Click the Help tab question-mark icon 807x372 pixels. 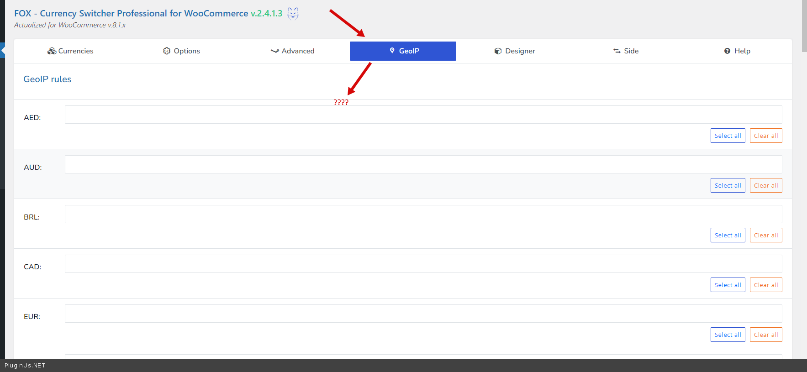click(x=727, y=51)
